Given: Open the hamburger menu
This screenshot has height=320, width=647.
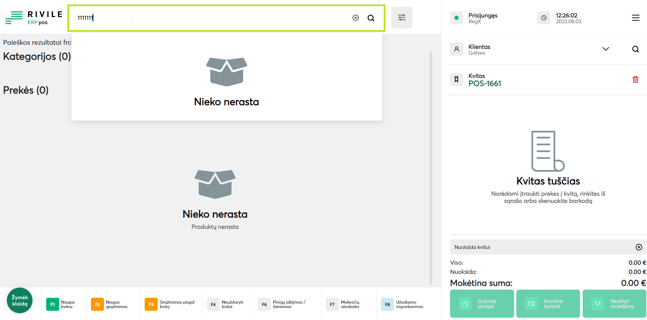Looking at the screenshot, I should 635,18.
